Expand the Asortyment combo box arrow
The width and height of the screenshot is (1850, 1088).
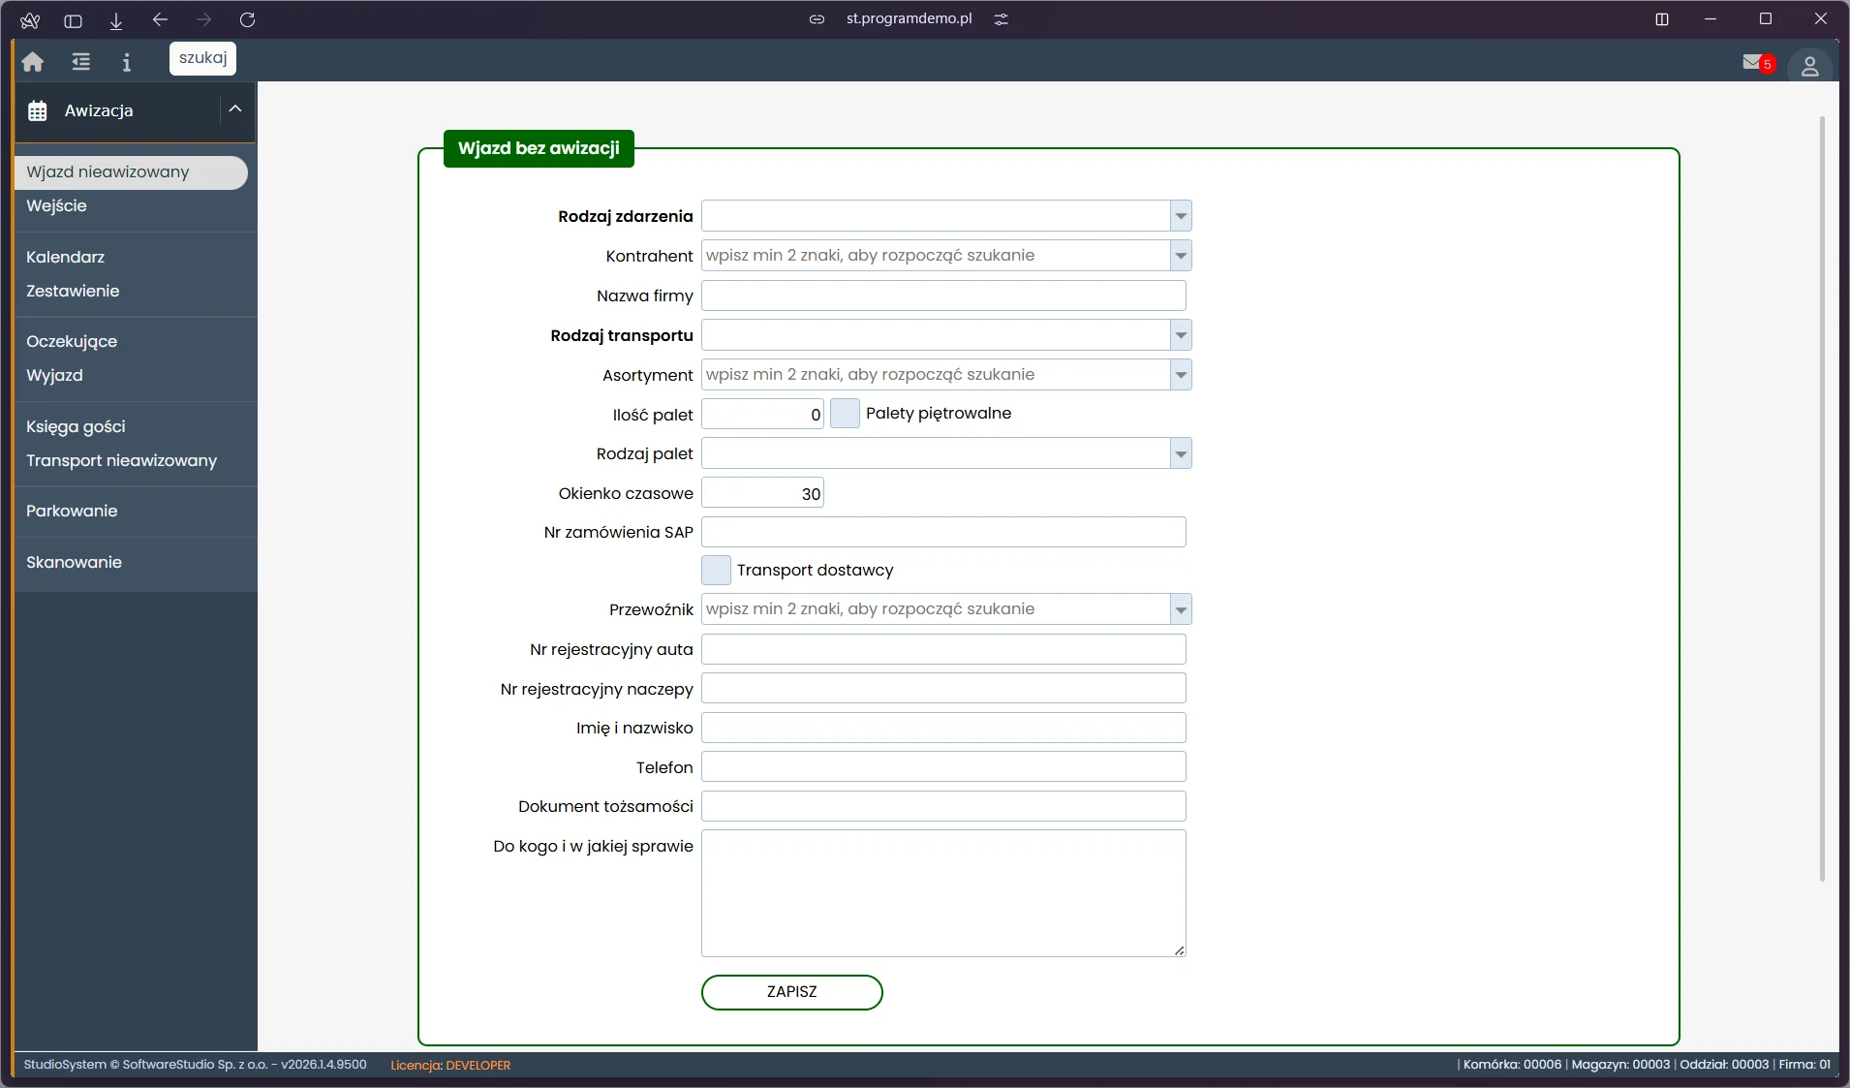pos(1181,375)
